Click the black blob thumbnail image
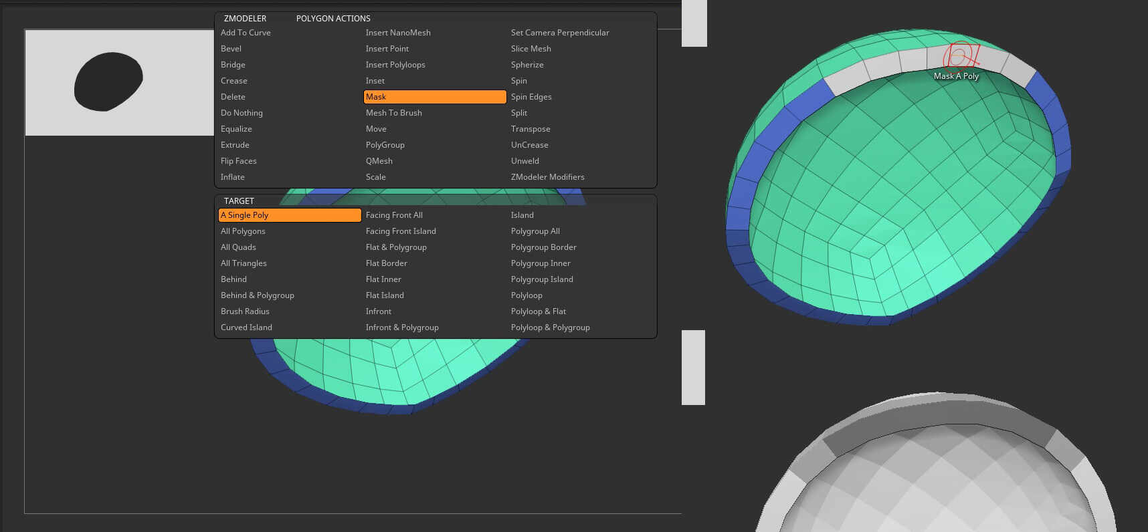 point(108,82)
